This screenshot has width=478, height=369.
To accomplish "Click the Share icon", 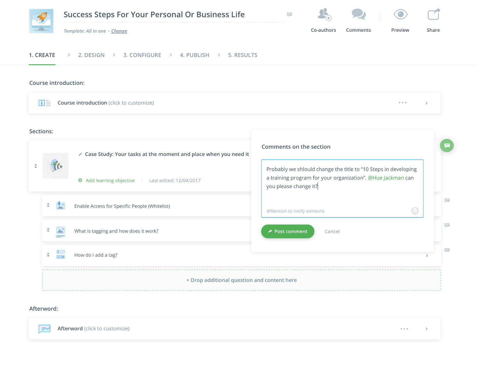I will (433, 14).
